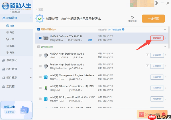The width and height of the screenshot is (171, 120).
Task: Open more options dots for Realtek High Definition Audio
Action: 165,66
